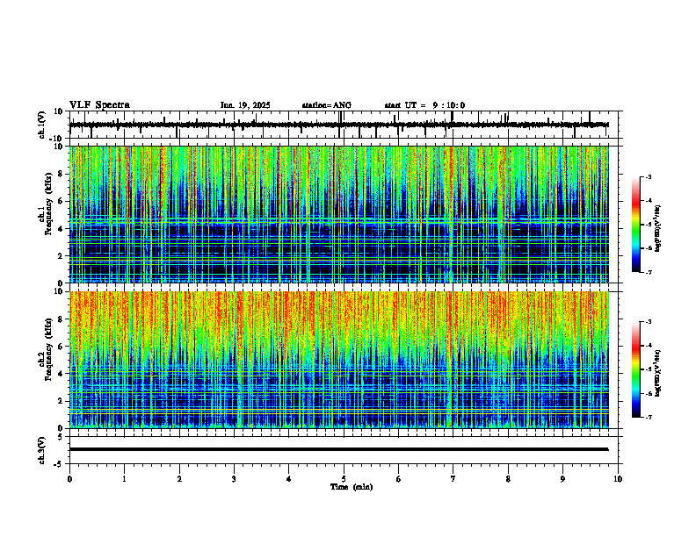The image size is (696, 537).
Task: Click time axis tick label "0"
Action: point(69,479)
